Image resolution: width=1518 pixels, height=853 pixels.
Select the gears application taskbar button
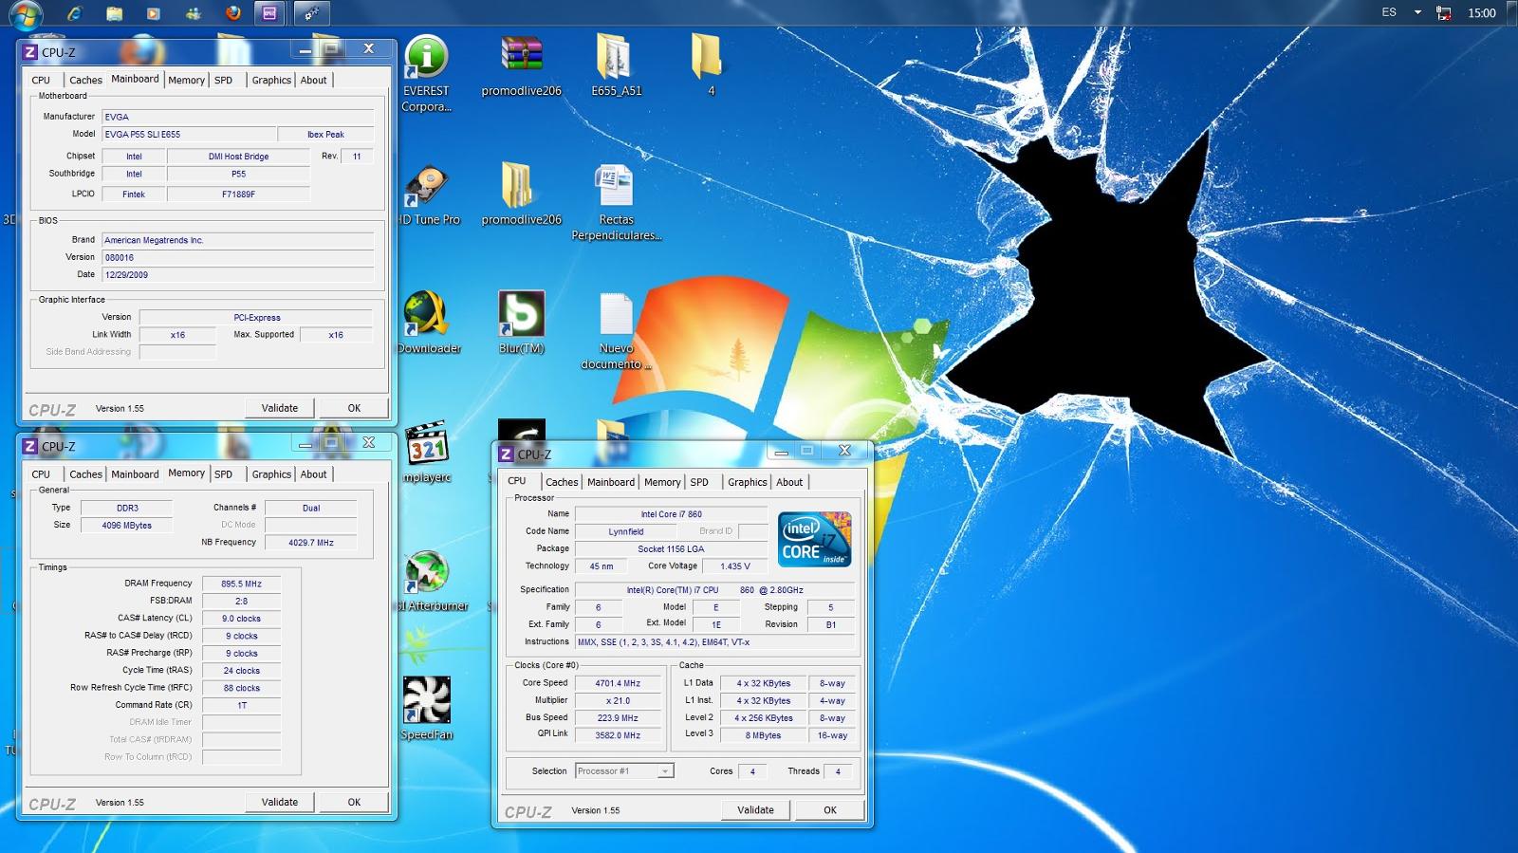coord(311,13)
